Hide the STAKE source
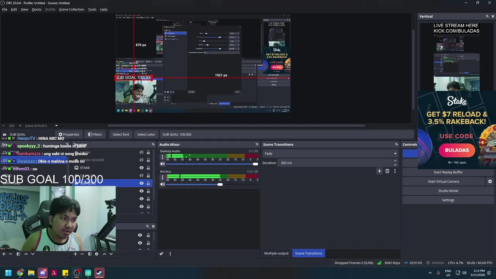This screenshot has width=496, height=279. click(x=141, y=168)
